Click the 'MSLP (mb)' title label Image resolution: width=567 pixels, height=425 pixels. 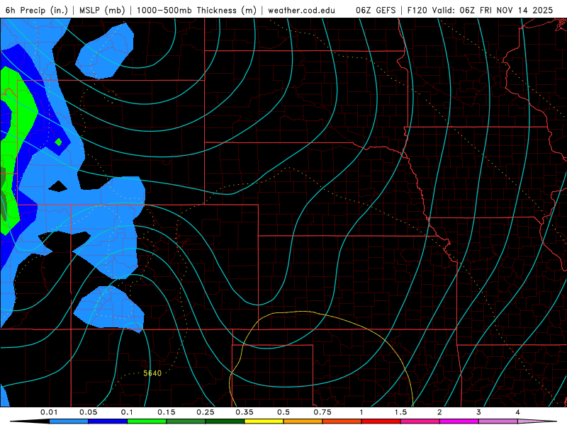[102, 10]
